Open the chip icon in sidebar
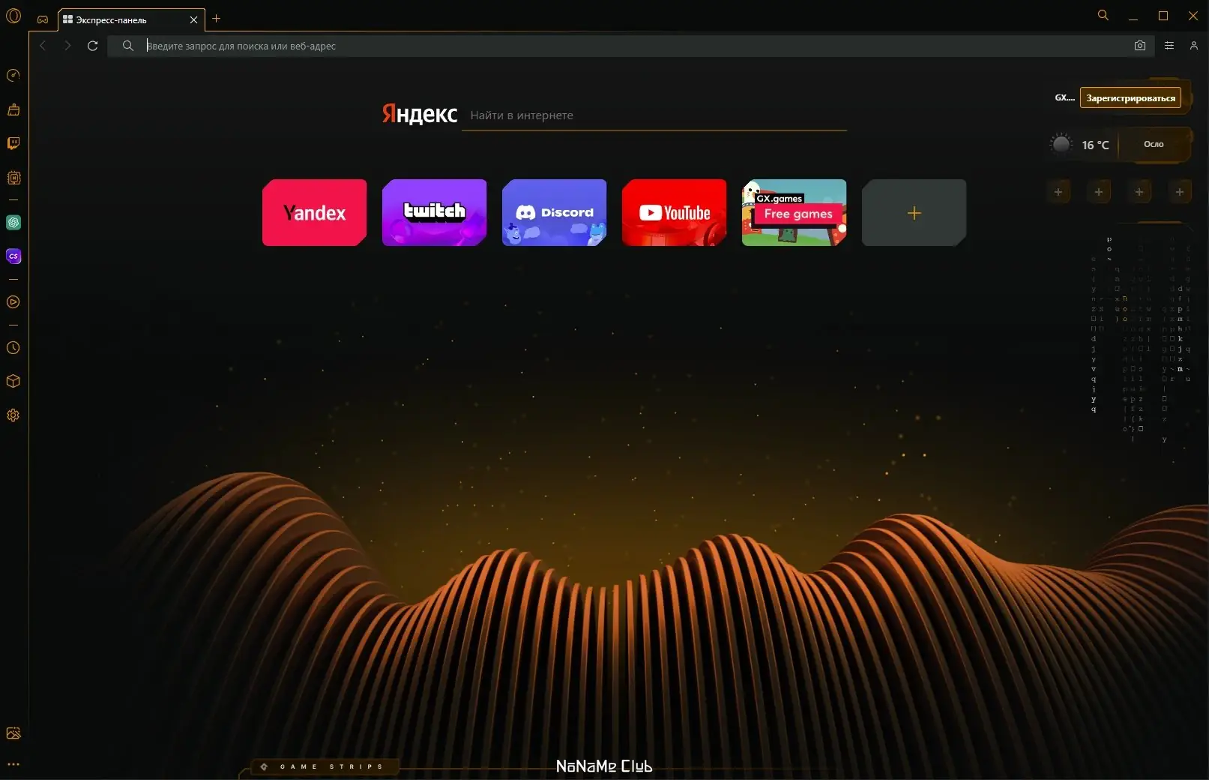 point(13,178)
